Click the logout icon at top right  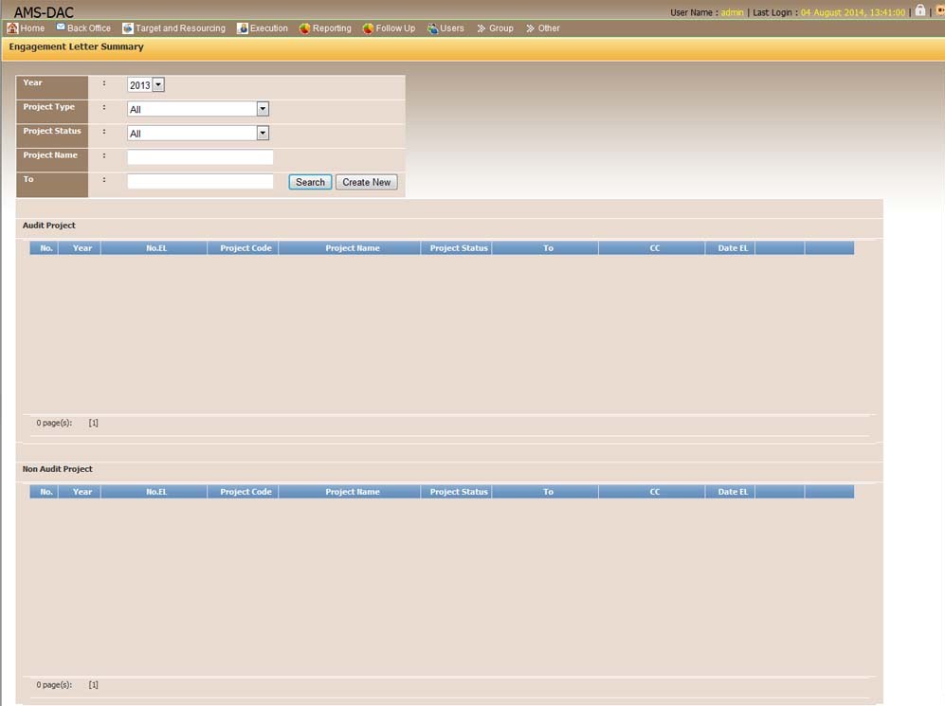[939, 10]
